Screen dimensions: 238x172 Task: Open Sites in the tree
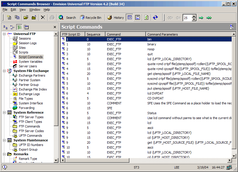22,48
